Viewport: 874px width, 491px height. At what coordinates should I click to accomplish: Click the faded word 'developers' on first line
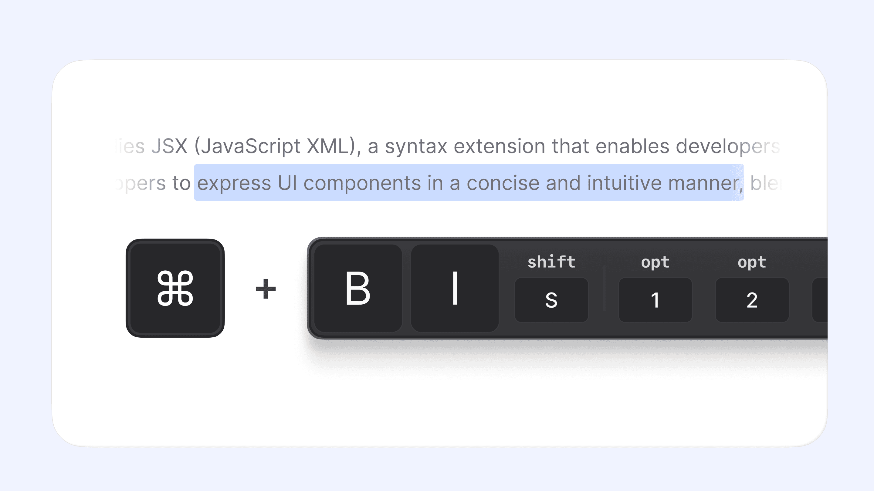(x=728, y=146)
